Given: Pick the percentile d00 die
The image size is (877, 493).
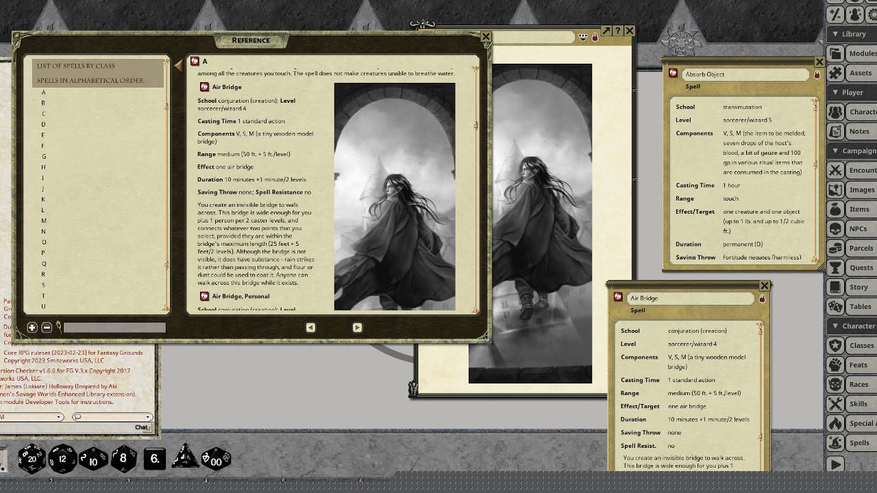Looking at the screenshot, I should pos(216,458).
